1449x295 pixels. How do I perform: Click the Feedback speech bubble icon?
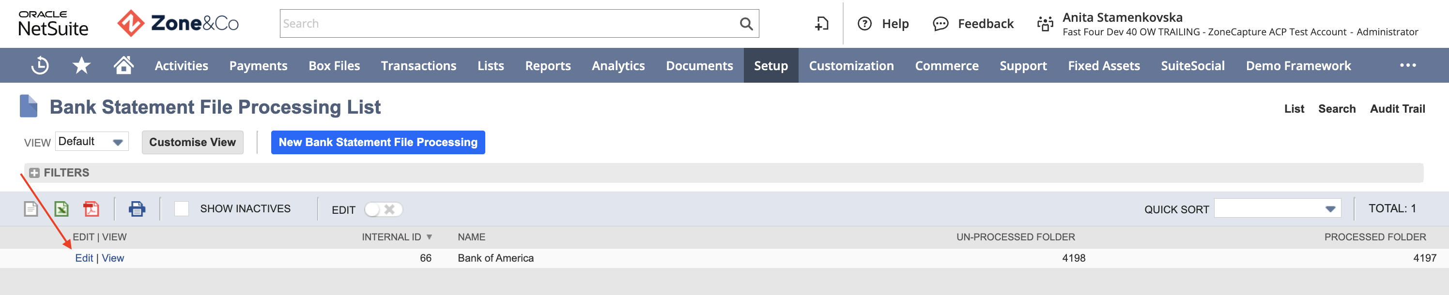click(940, 24)
